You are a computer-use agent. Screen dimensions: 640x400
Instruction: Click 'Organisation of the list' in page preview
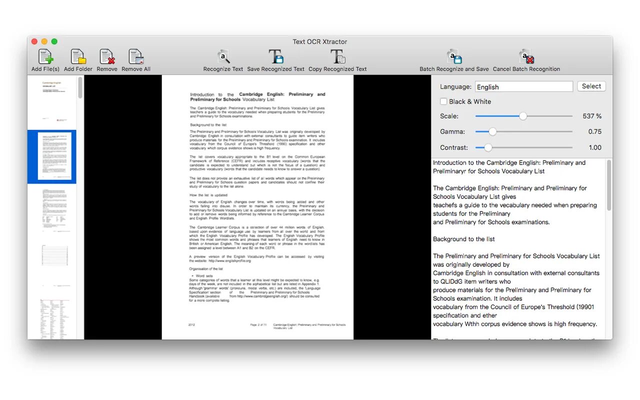click(x=206, y=269)
